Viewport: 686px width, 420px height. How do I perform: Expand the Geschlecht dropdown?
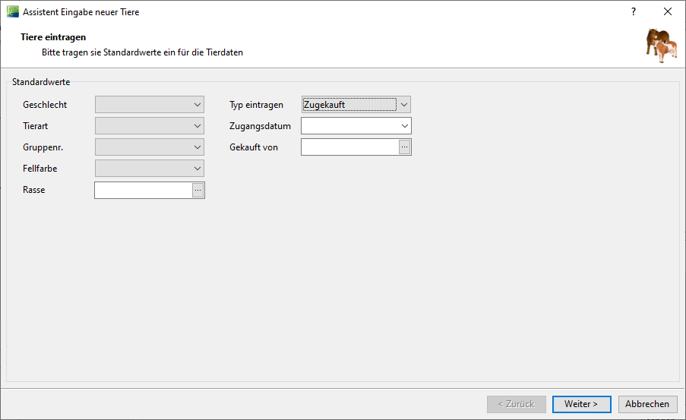[x=198, y=105]
